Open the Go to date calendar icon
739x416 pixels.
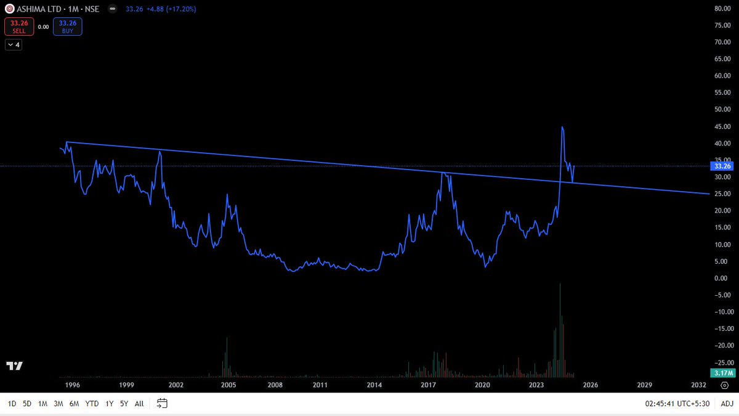[163, 404]
